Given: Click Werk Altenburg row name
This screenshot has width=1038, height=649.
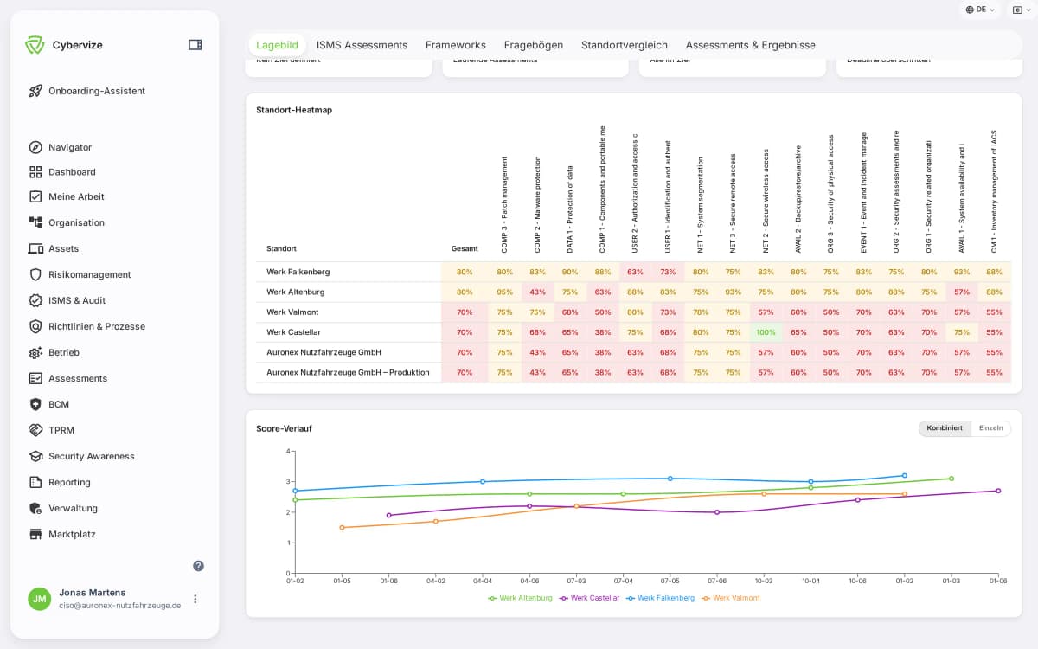Looking at the screenshot, I should (x=296, y=292).
